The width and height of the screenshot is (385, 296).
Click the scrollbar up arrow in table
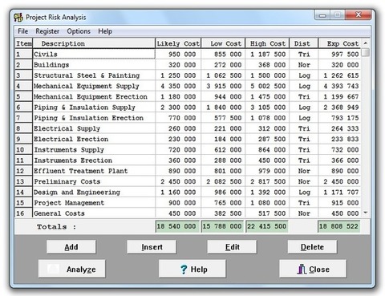pyautogui.click(x=366, y=43)
